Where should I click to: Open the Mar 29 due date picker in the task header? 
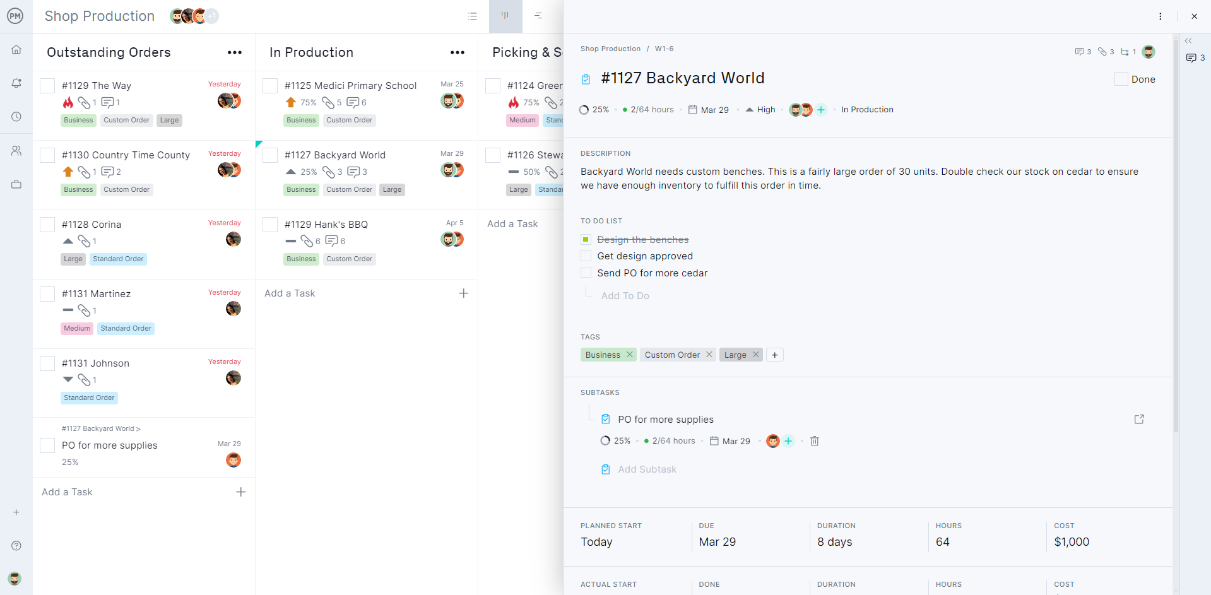pyautogui.click(x=708, y=110)
